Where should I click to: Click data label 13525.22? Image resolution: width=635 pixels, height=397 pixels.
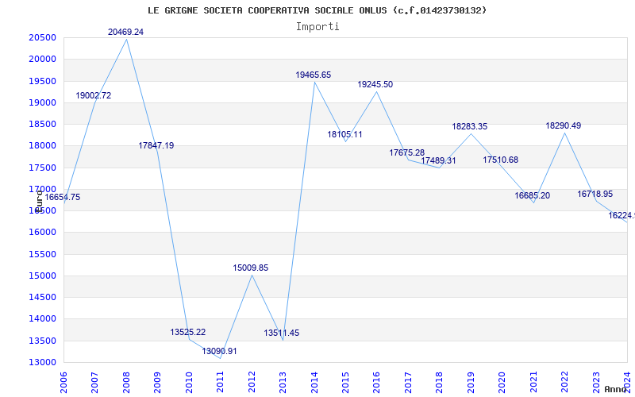[x=188, y=332]
